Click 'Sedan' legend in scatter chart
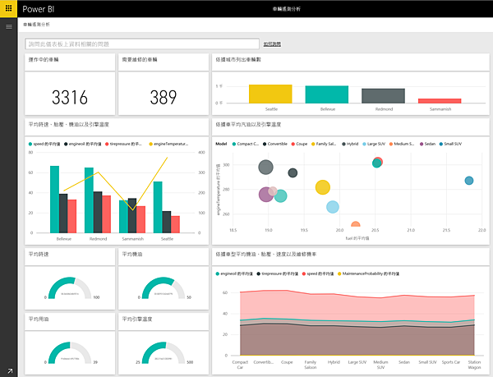 click(427, 144)
